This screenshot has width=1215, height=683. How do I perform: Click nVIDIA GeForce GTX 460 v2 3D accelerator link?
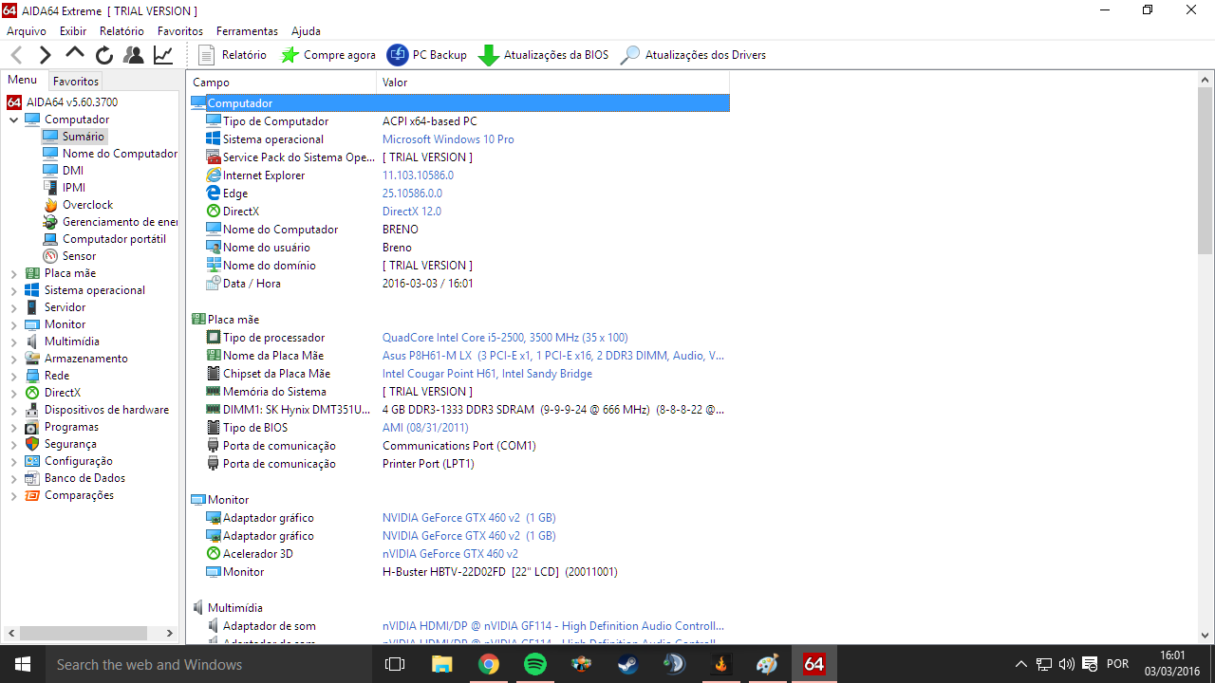450,554
